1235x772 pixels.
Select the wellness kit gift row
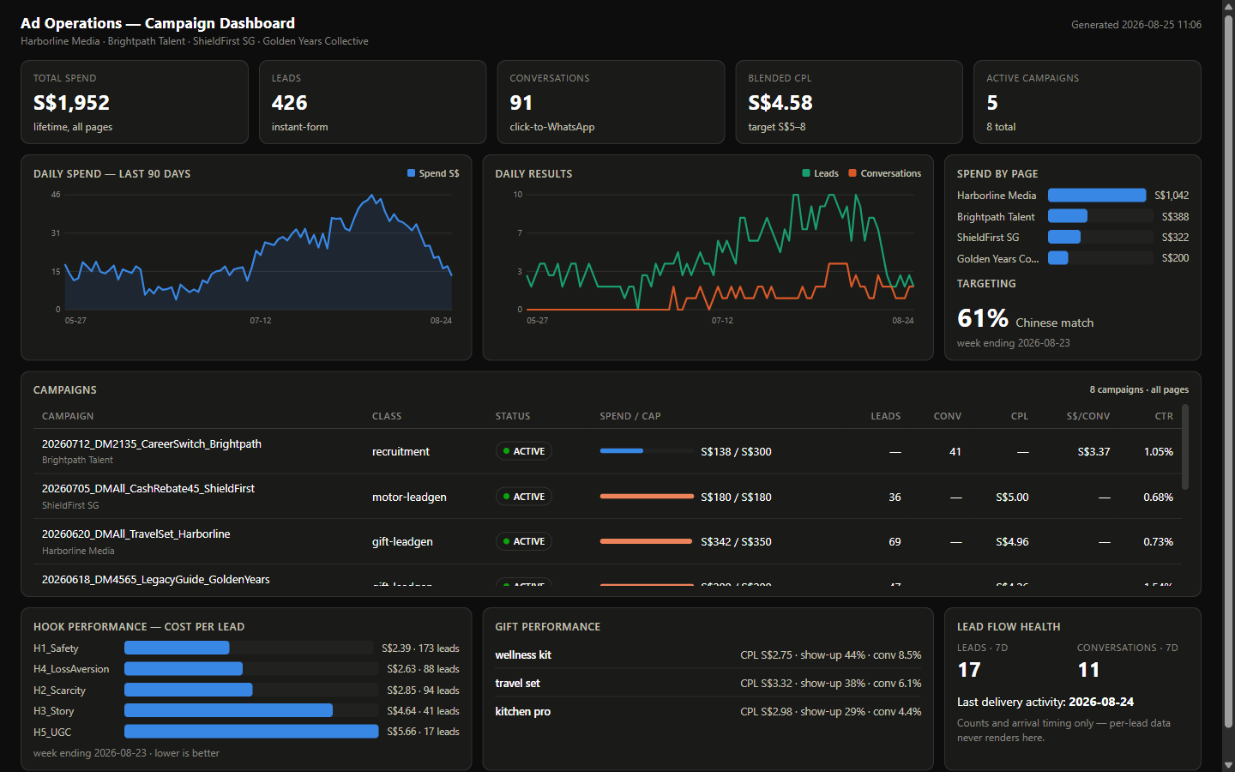(708, 654)
